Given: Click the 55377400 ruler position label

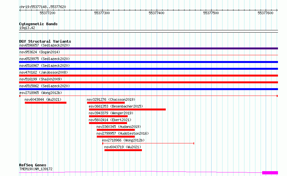Looking at the screenshot, I should coord(156,13).
